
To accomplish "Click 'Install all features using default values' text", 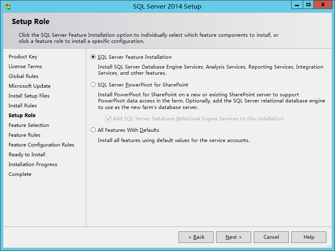I will pyautogui.click(x=174, y=140).
